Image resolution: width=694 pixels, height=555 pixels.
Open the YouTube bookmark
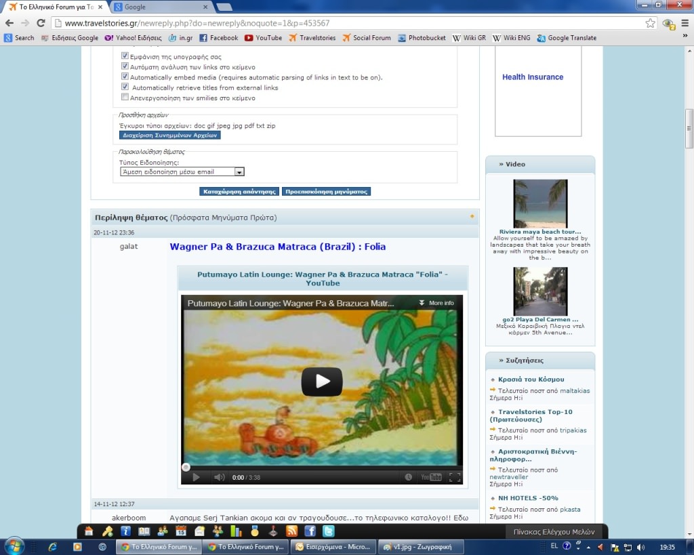click(x=264, y=38)
